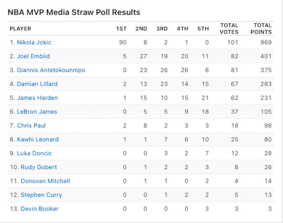The width and height of the screenshot is (283, 223).
Task: Open LeBron James player link
Action: coord(37,112)
